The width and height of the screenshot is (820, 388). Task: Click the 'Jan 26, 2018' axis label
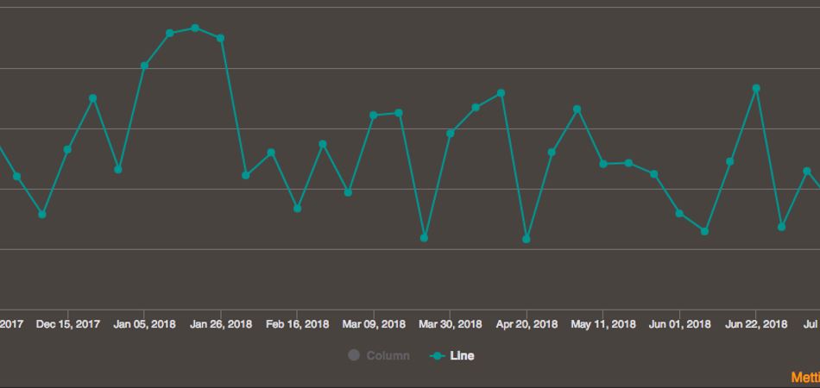221,325
